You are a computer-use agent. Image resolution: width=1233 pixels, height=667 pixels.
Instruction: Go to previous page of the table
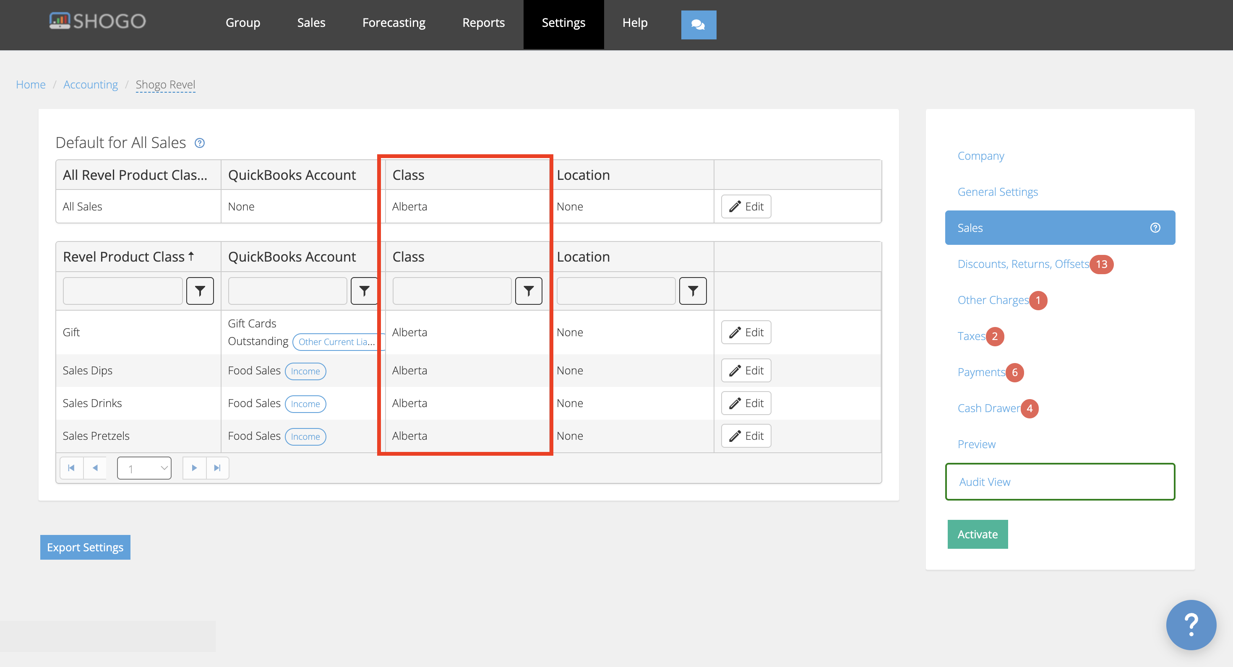click(95, 468)
